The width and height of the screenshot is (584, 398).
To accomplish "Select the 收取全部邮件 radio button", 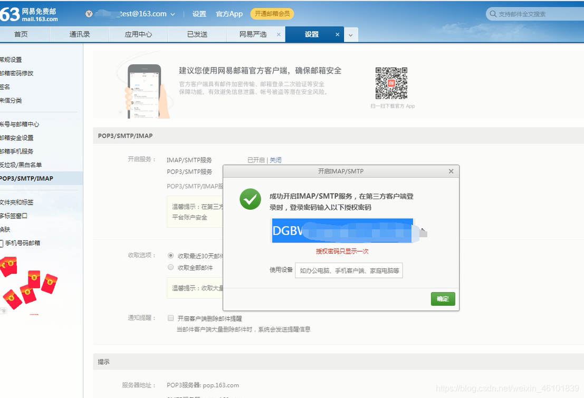I will (170, 267).
